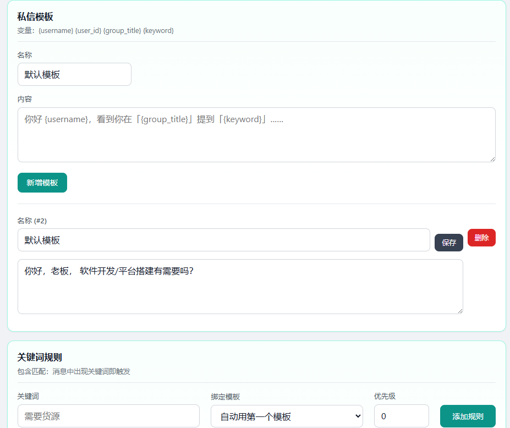Click the 优先级 label
Image resolution: width=510 pixels, height=428 pixels.
[385, 396]
